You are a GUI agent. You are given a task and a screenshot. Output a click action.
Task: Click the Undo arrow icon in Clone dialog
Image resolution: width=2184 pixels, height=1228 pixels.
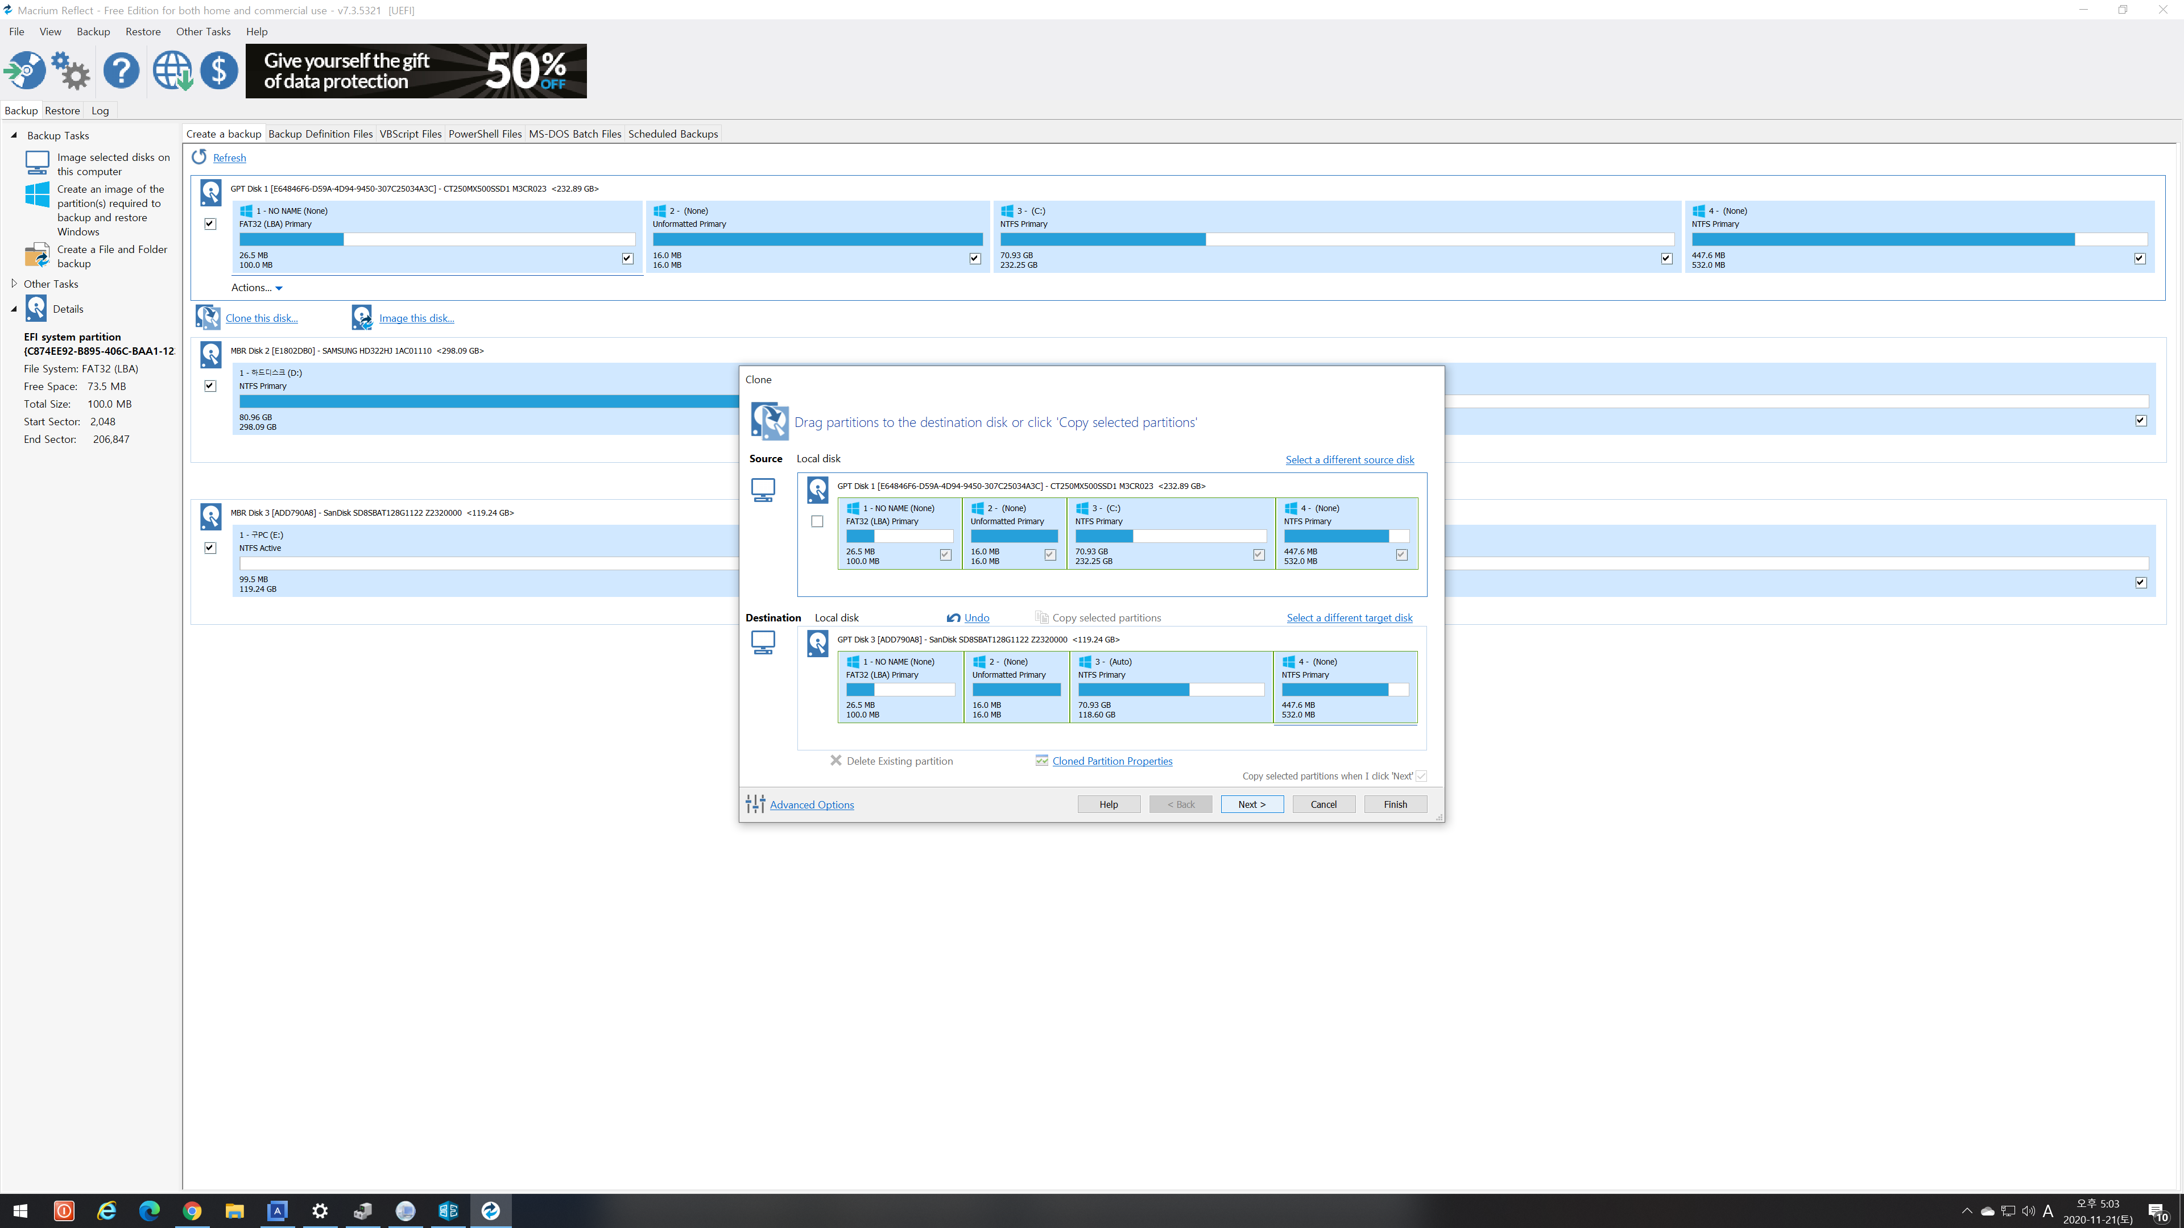(x=954, y=618)
